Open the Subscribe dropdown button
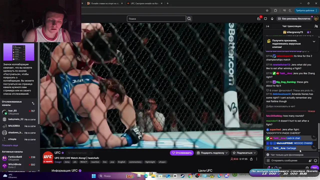The height and width of the screenshot is (180, 320). tap(244, 153)
